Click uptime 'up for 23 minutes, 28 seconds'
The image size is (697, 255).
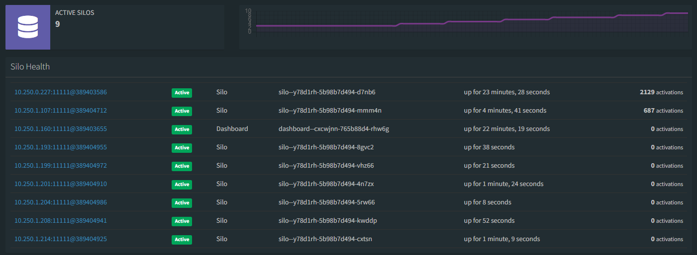507,92
